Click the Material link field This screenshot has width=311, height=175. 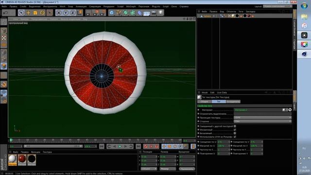coord(258,110)
